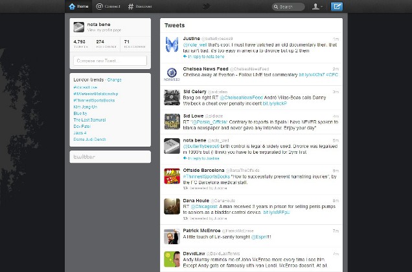412x272 pixels.
Task: Click @Chicagoist mention
Action: tap(205, 207)
